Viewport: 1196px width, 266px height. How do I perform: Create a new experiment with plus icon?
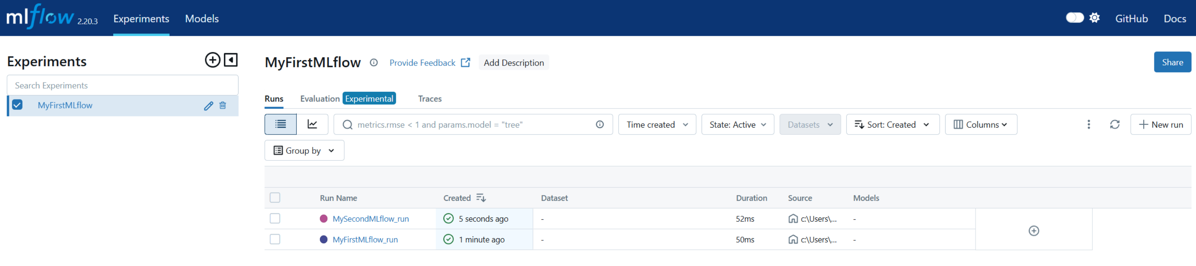coord(213,60)
